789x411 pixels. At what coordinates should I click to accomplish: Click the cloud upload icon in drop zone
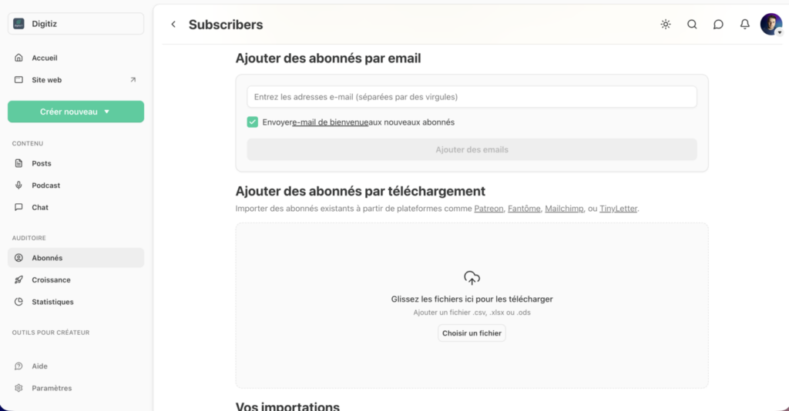point(472,278)
